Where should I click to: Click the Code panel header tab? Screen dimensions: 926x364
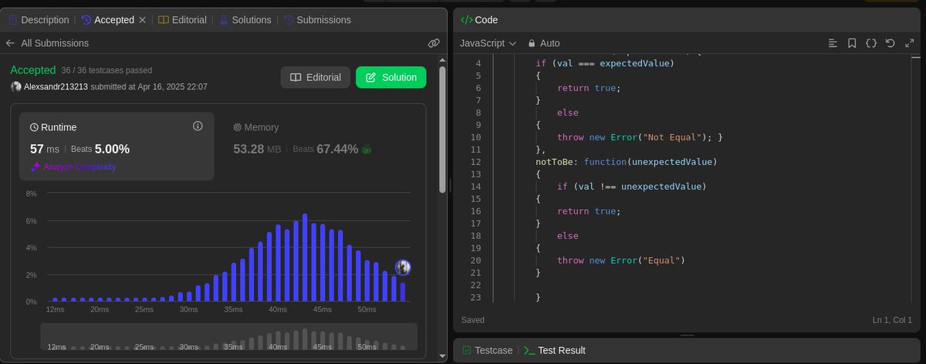click(x=479, y=19)
